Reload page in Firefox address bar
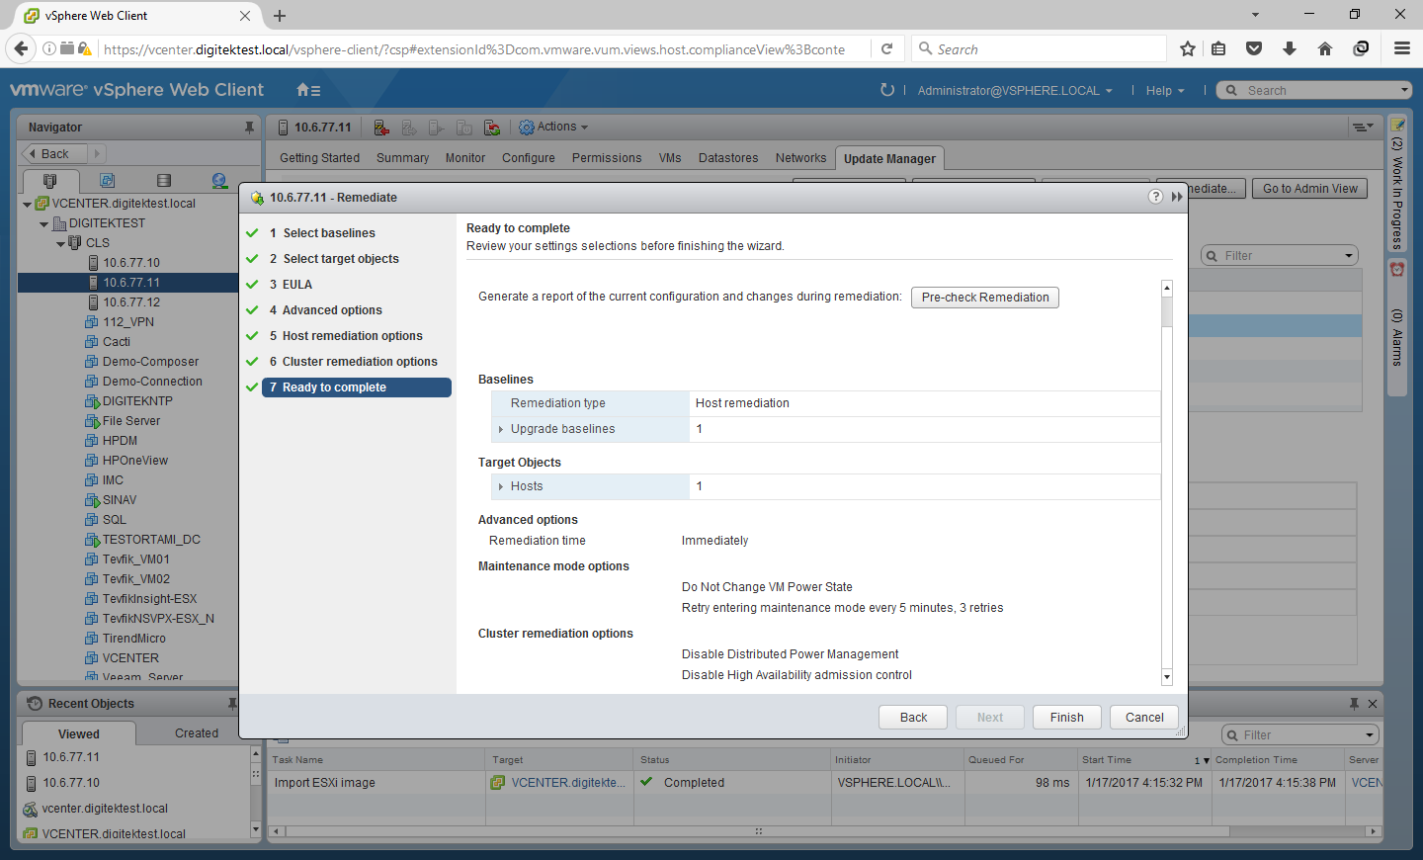The height and width of the screenshot is (860, 1423). 887,48
